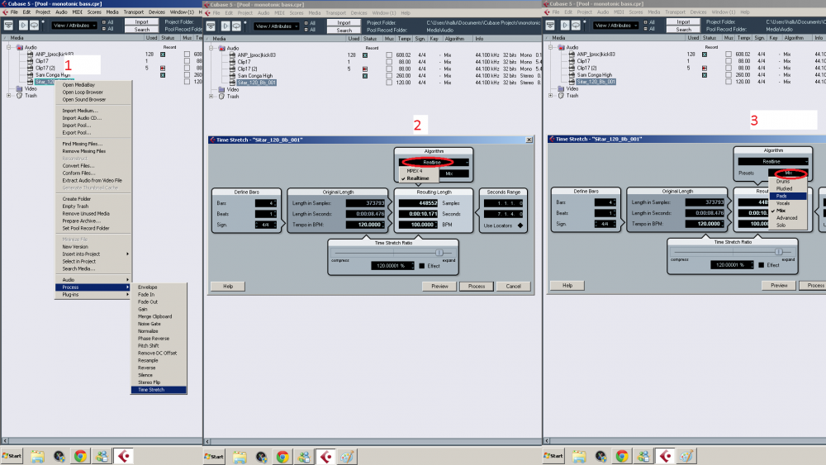
Task: Click preview volume slider in middle Pool toolbar
Action: 245,26
